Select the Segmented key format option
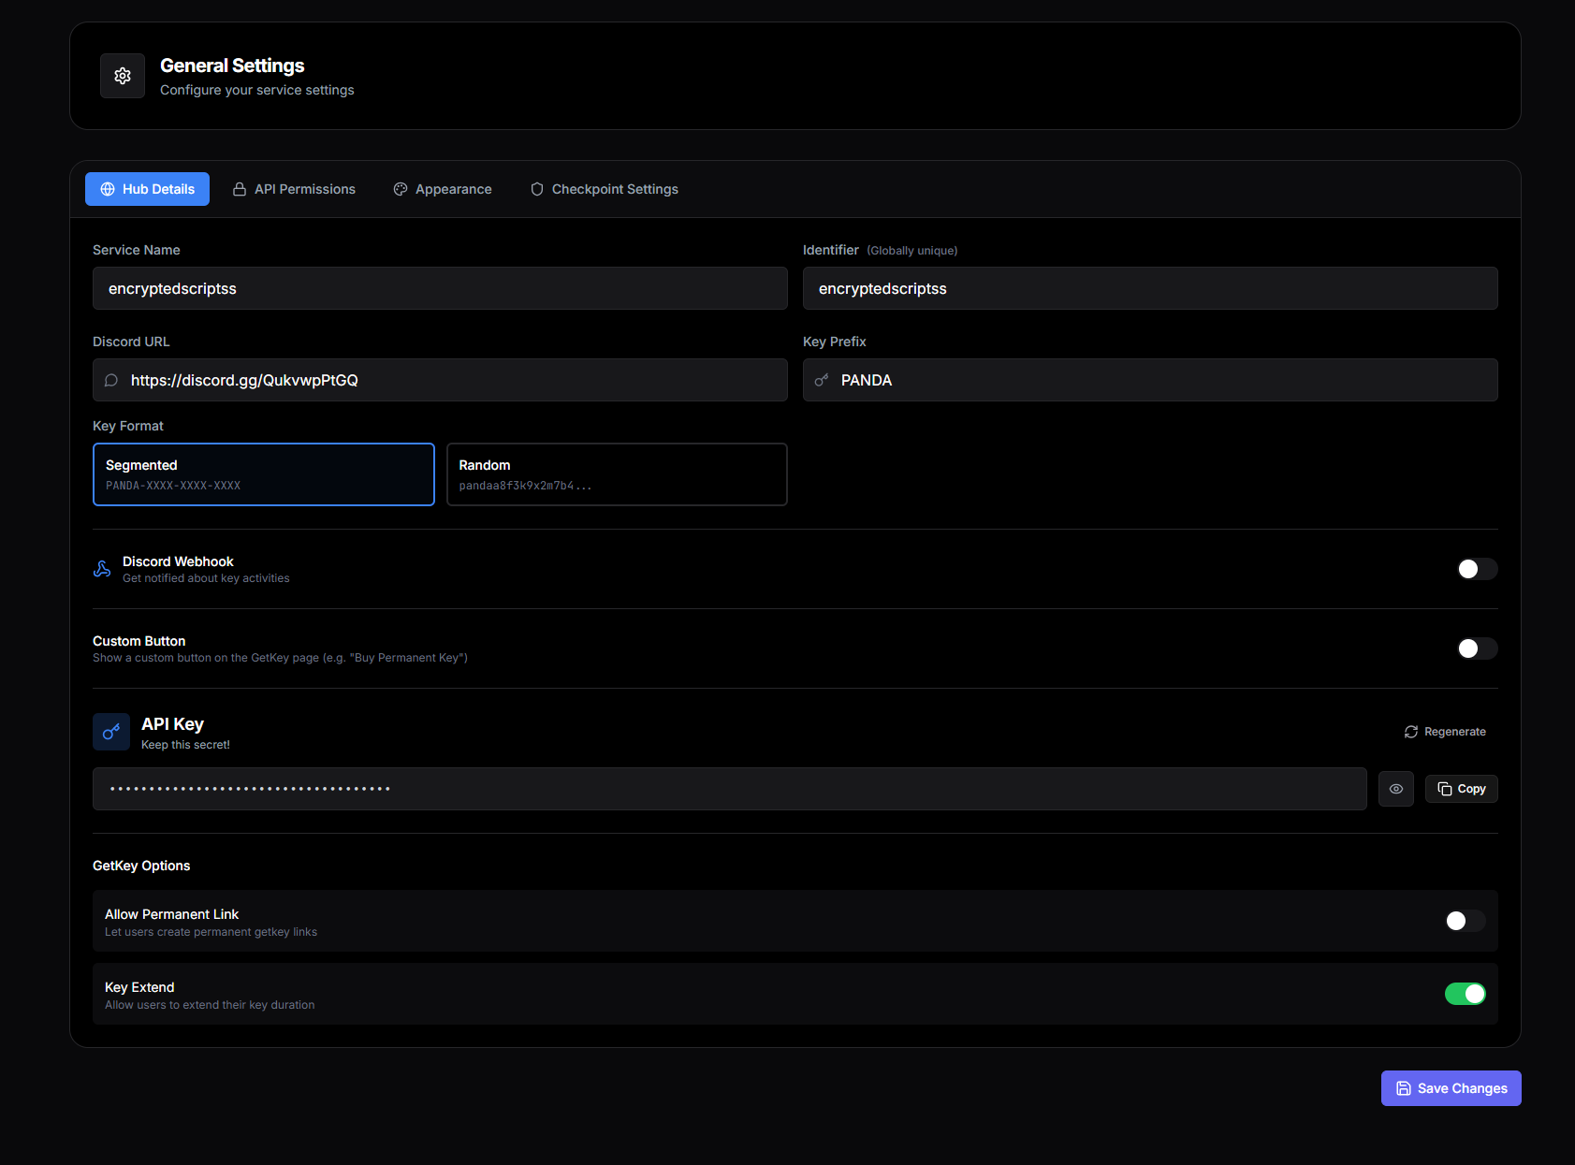 tap(264, 474)
